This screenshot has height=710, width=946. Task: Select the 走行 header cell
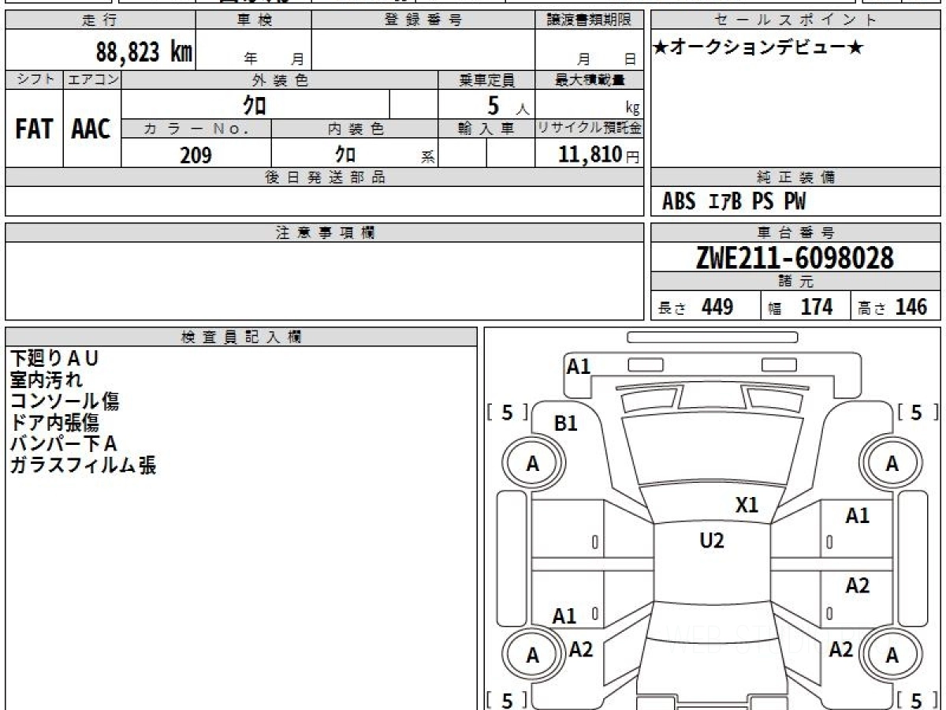click(100, 21)
